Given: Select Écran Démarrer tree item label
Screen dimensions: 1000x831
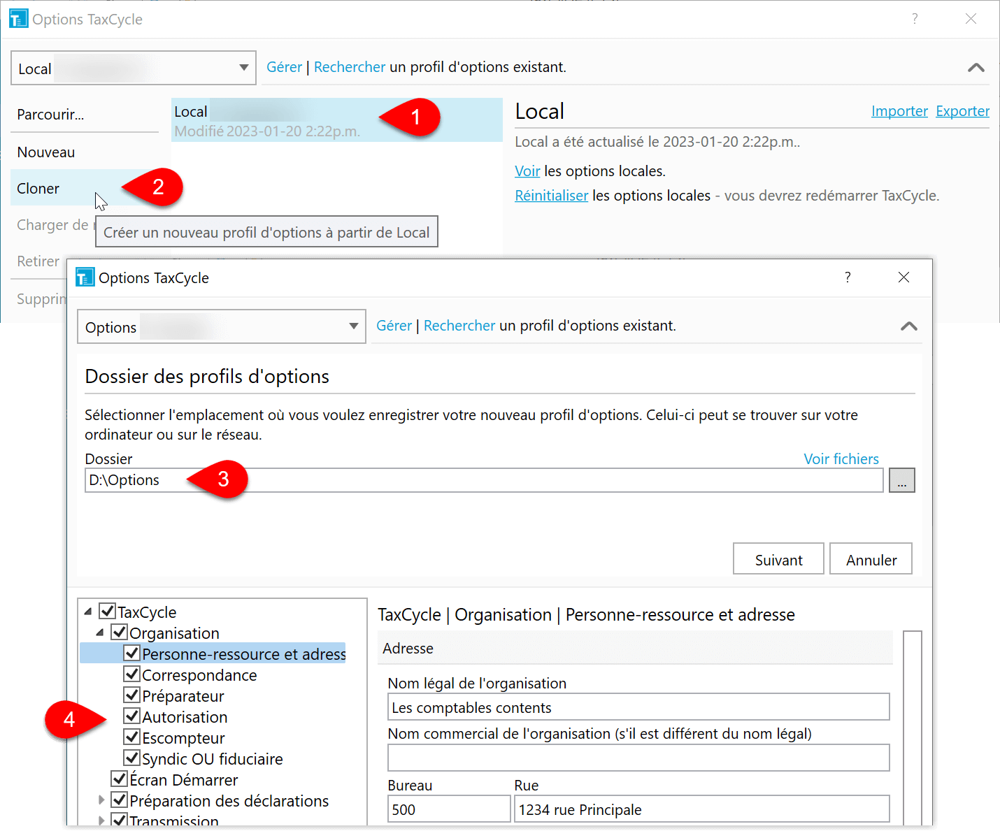Looking at the screenshot, I should (184, 780).
